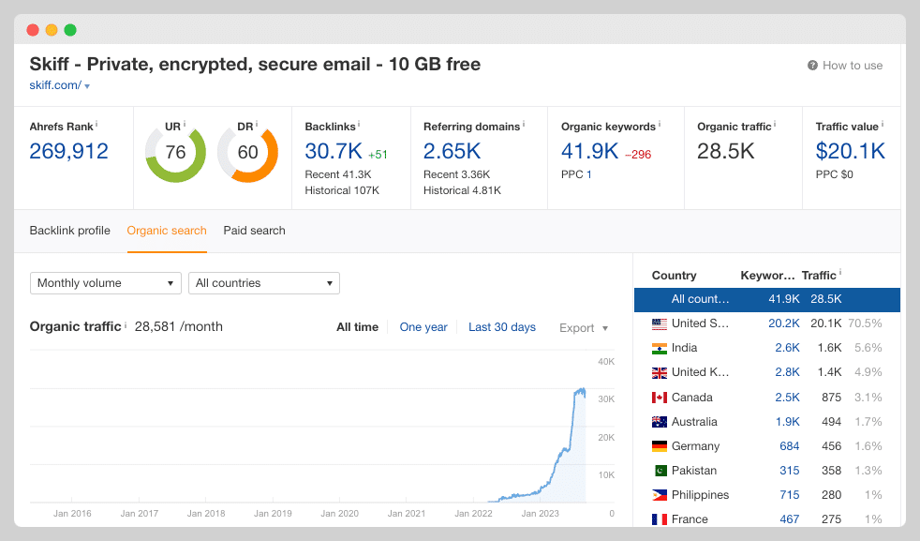
Task: Open United States 20.2K keywords link
Action: pos(784,323)
